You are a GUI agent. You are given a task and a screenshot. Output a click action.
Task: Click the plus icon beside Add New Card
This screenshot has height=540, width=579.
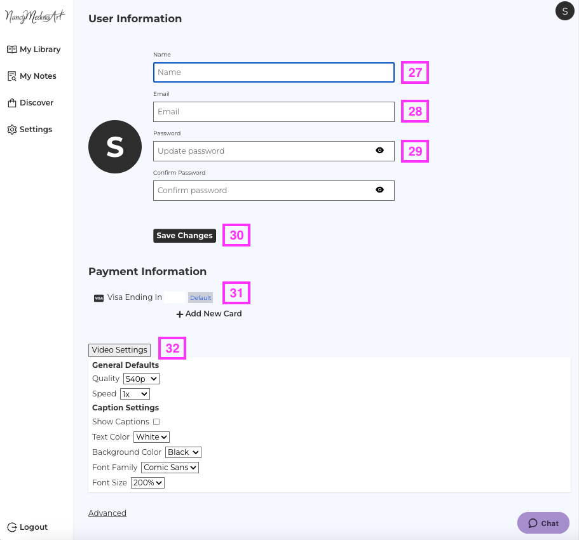[x=179, y=314]
